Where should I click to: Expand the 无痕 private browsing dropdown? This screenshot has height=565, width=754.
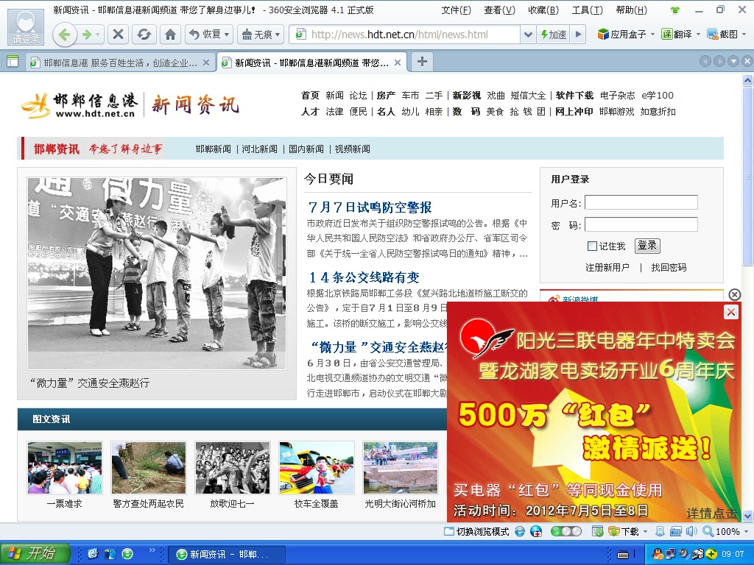278,35
